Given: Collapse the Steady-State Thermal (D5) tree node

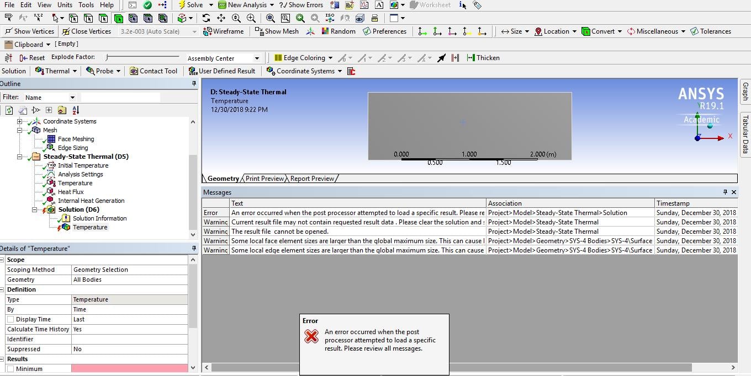Looking at the screenshot, I should 20,157.
